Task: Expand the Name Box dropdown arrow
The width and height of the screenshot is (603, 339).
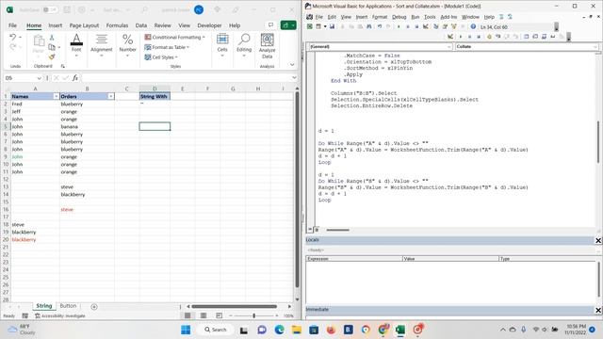Action: [39, 78]
